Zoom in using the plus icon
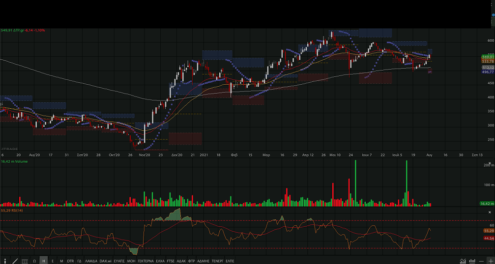Viewport: 495px width, 264px height. click(x=490, y=261)
